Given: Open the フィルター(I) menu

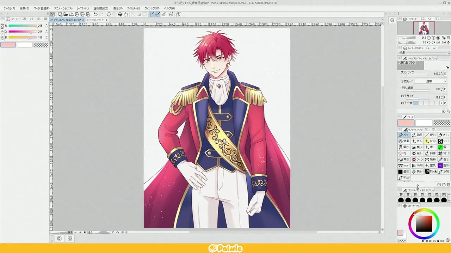Looking at the screenshot, I should click(x=133, y=8).
